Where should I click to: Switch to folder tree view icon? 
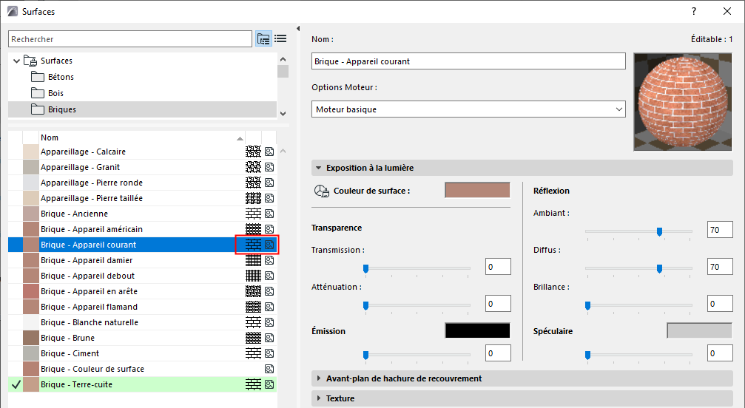pyautogui.click(x=263, y=39)
